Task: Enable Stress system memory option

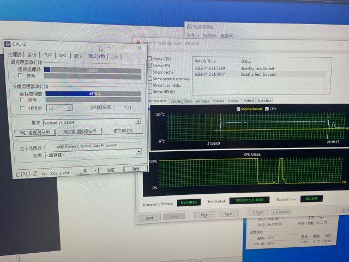Action: 149,79
